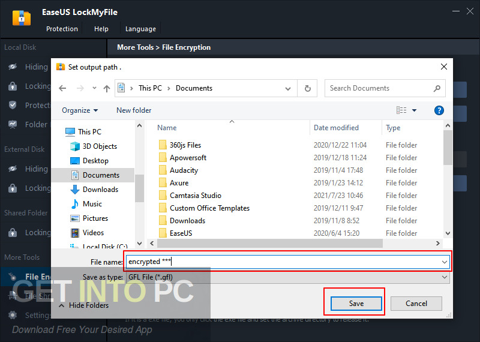Click the horizontal scrollbar in file list
Viewport: 480px width, 342px height.
click(269, 243)
